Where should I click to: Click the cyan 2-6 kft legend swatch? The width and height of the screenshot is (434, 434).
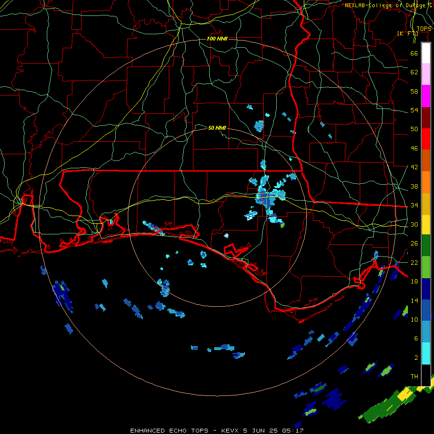click(x=426, y=353)
